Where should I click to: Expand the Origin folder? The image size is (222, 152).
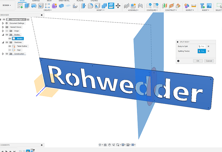coord(3,31)
